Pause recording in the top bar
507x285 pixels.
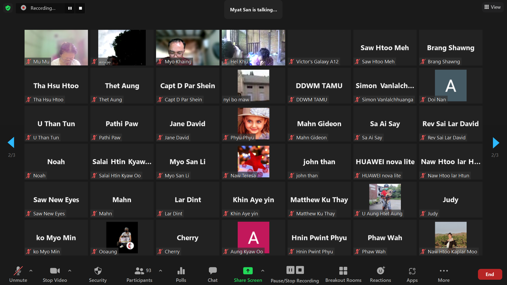[x=70, y=8]
